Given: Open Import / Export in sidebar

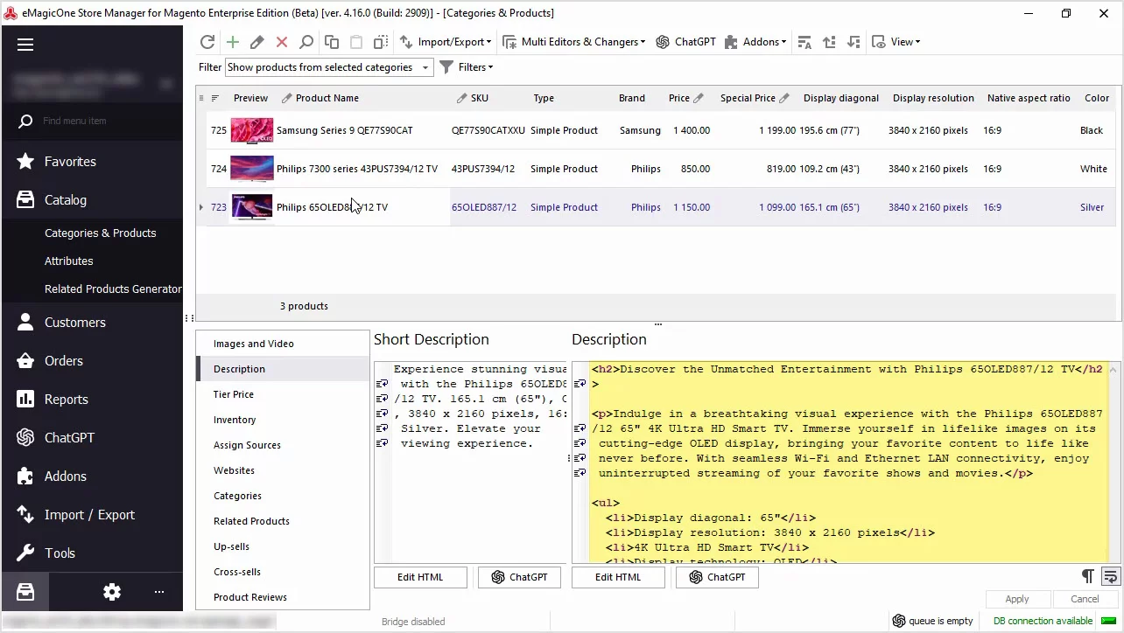Looking at the screenshot, I should pyautogui.click(x=92, y=515).
